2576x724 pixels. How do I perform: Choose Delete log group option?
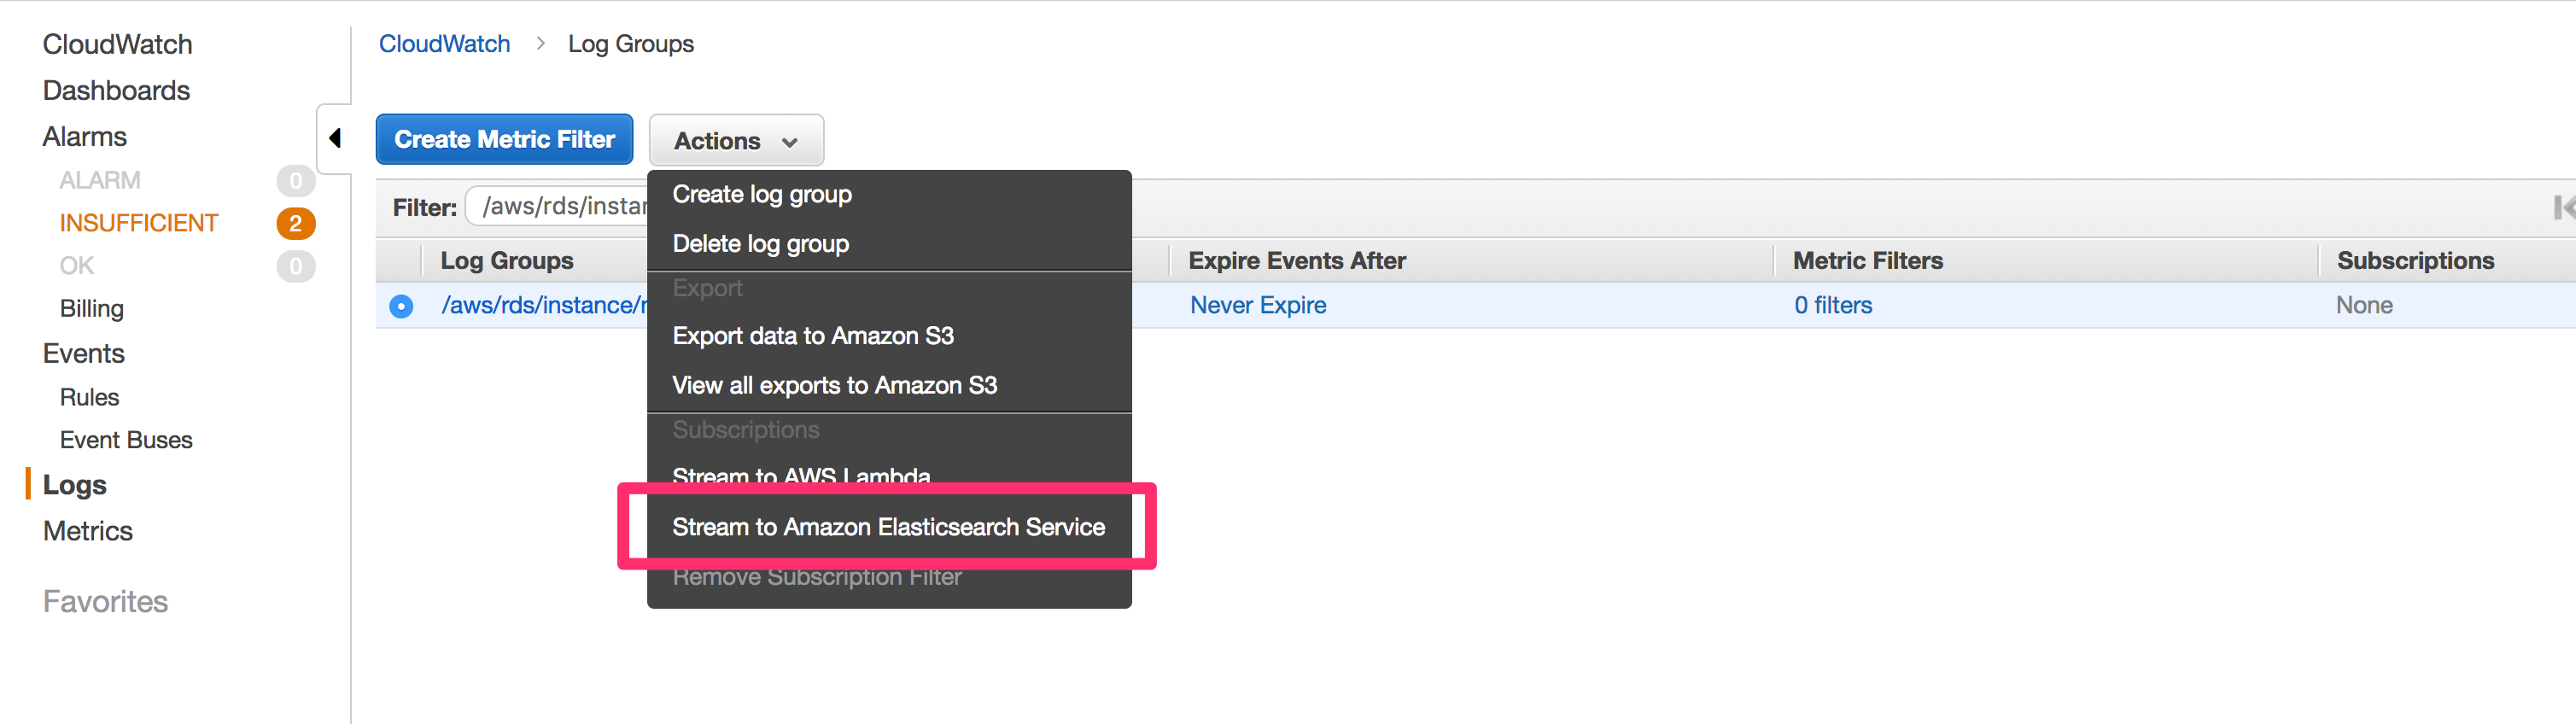pyautogui.click(x=760, y=244)
